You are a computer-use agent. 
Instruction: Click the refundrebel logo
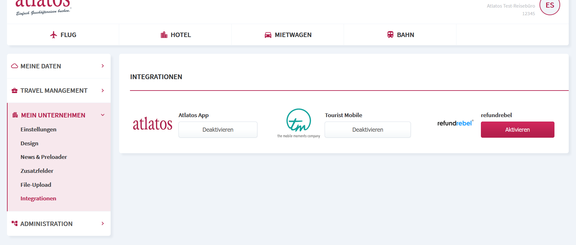click(455, 123)
